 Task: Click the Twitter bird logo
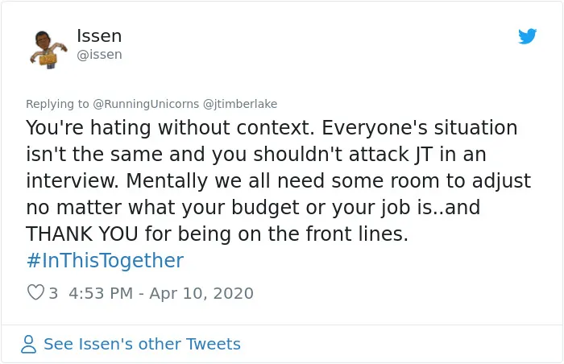pos(527,36)
